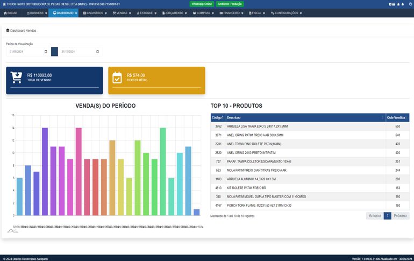Open calendar picker on start date 01/09/2024
The image size is (414, 261).
tap(46, 52)
